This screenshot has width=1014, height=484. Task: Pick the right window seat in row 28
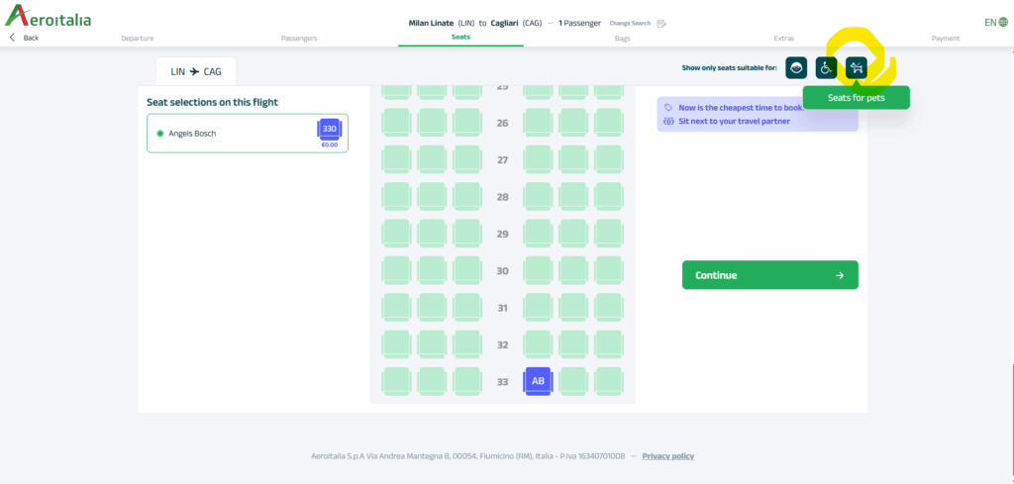(x=609, y=196)
